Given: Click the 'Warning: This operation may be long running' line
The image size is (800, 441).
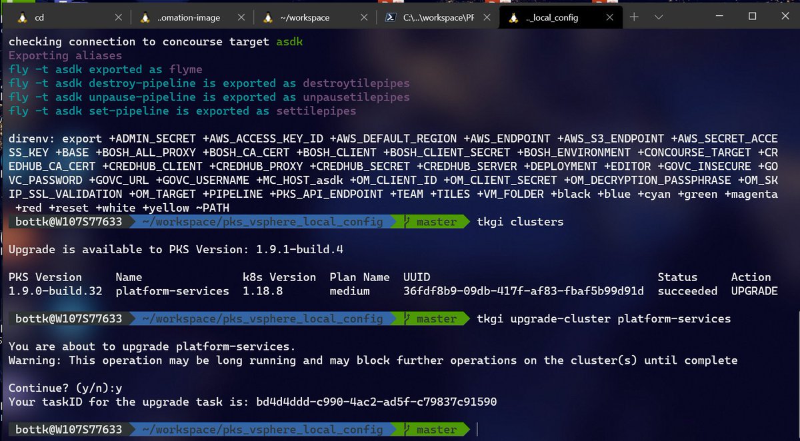Looking at the screenshot, I should click(x=373, y=360).
